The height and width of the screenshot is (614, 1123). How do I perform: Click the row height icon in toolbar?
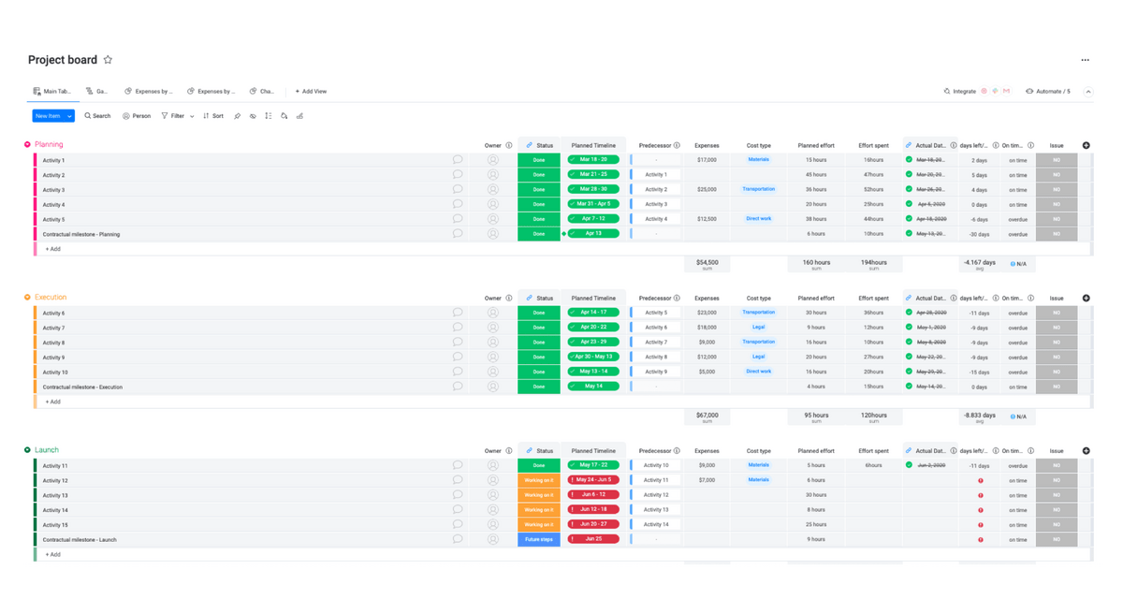tap(269, 116)
